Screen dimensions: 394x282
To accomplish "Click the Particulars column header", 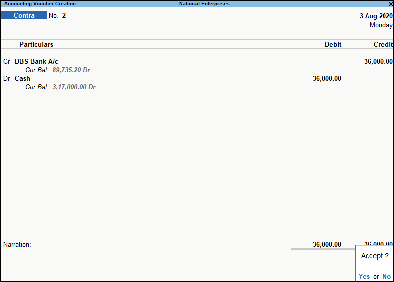I will point(36,44).
